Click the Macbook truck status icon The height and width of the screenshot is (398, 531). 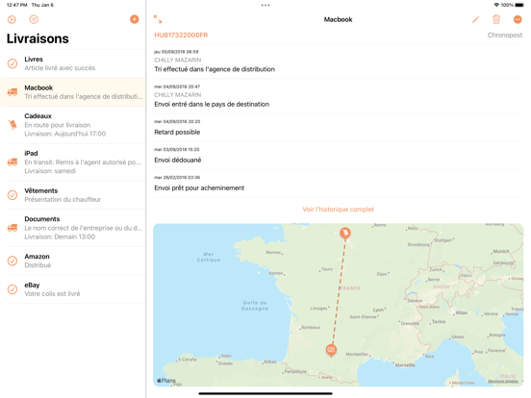point(13,92)
